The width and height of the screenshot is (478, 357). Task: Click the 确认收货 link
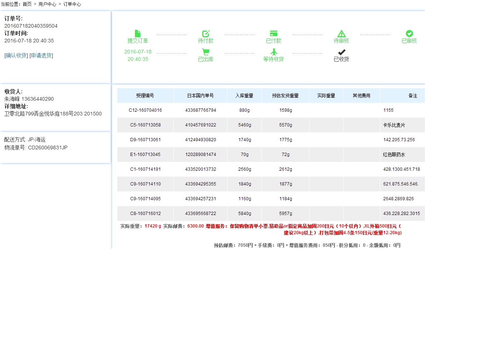click(16, 55)
